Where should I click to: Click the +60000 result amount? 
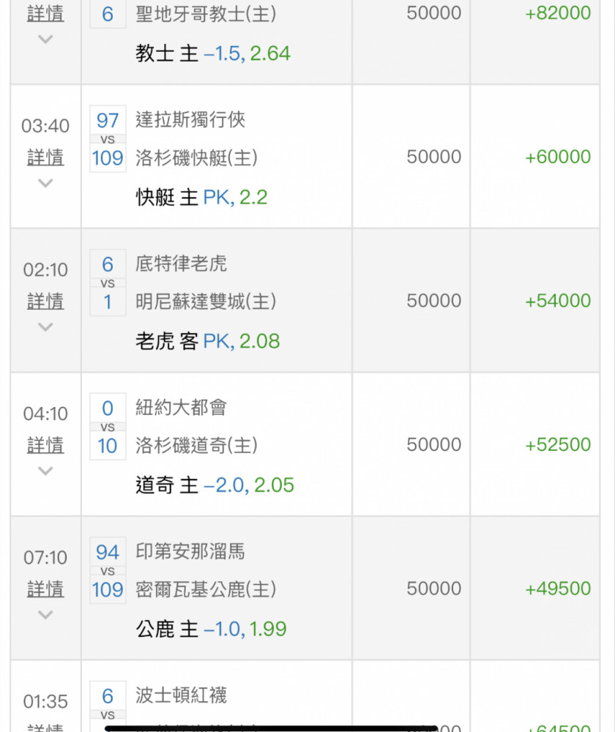coord(558,157)
